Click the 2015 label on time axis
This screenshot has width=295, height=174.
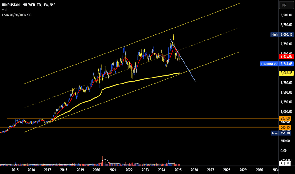pyautogui.click(x=15, y=170)
